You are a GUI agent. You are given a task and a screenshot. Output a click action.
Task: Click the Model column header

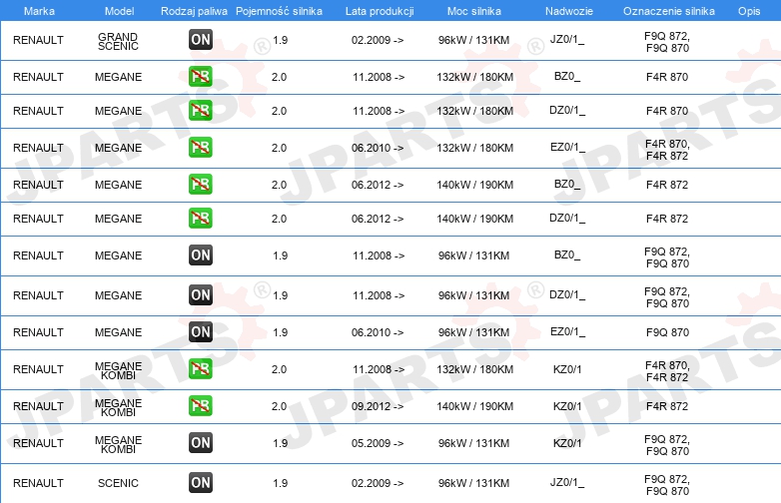click(x=119, y=11)
